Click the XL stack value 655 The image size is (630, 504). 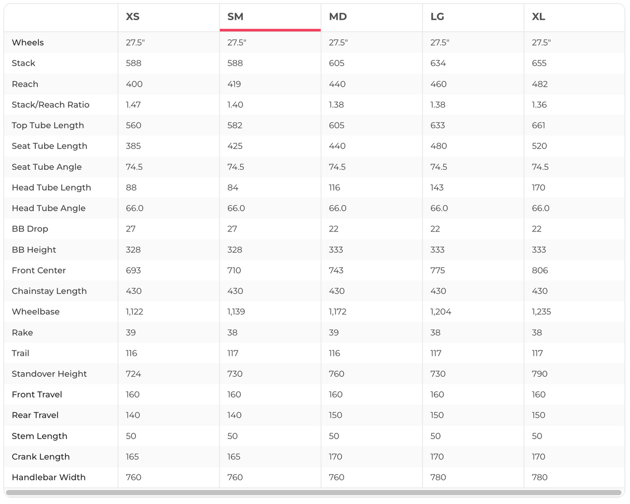539,63
